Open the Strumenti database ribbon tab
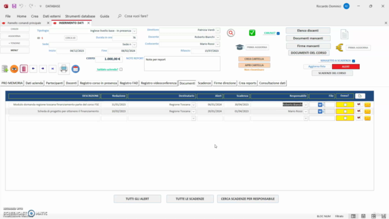Image resolution: width=389 pixels, height=219 pixels. pos(80,16)
